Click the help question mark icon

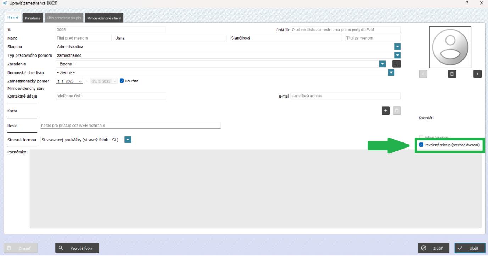coord(468,3)
